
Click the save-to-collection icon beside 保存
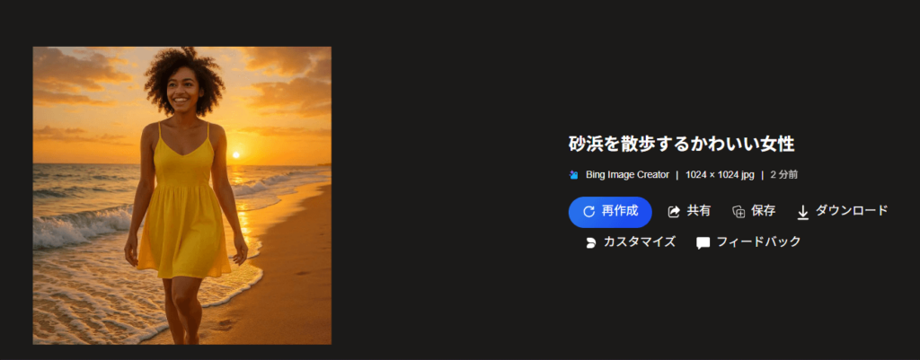[739, 212]
